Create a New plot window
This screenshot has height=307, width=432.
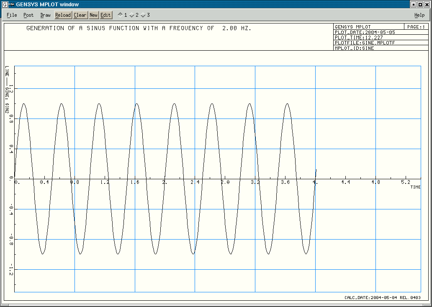click(x=93, y=15)
